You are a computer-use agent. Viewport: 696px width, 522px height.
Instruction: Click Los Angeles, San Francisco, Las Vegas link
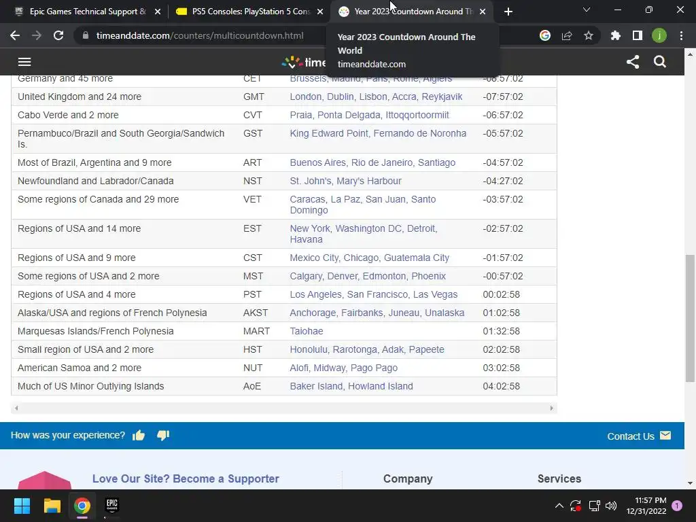click(x=373, y=294)
